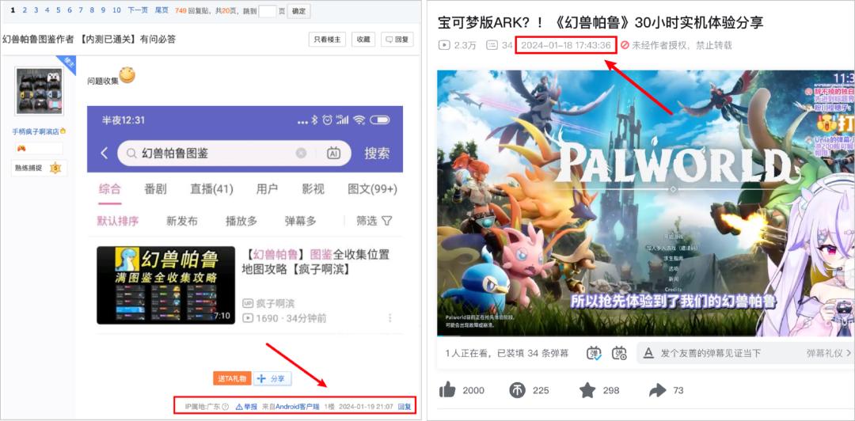Open the danmaku settings gear icon
The width and height of the screenshot is (855, 421).
[x=619, y=353]
